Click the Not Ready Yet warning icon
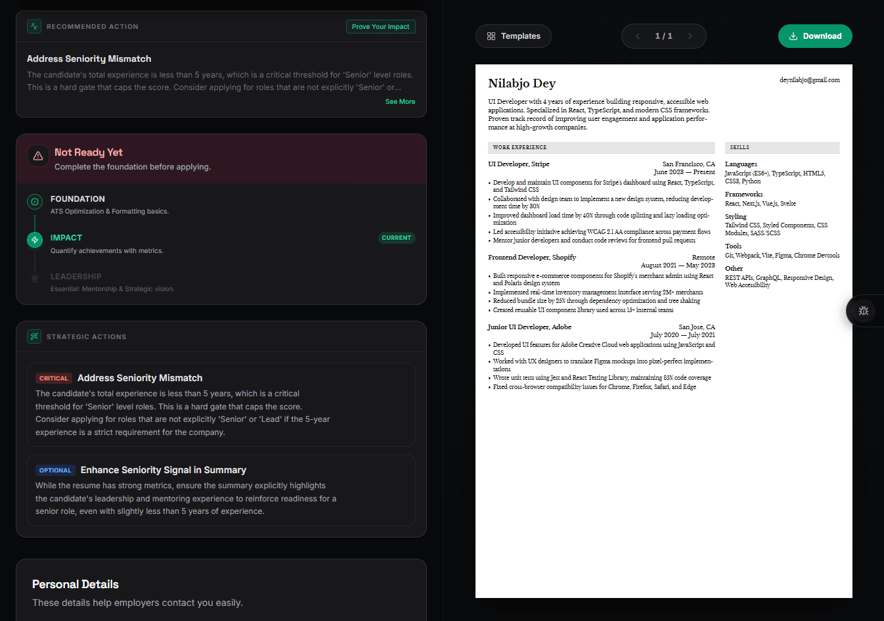Image resolution: width=884 pixels, height=621 pixels. click(38, 156)
